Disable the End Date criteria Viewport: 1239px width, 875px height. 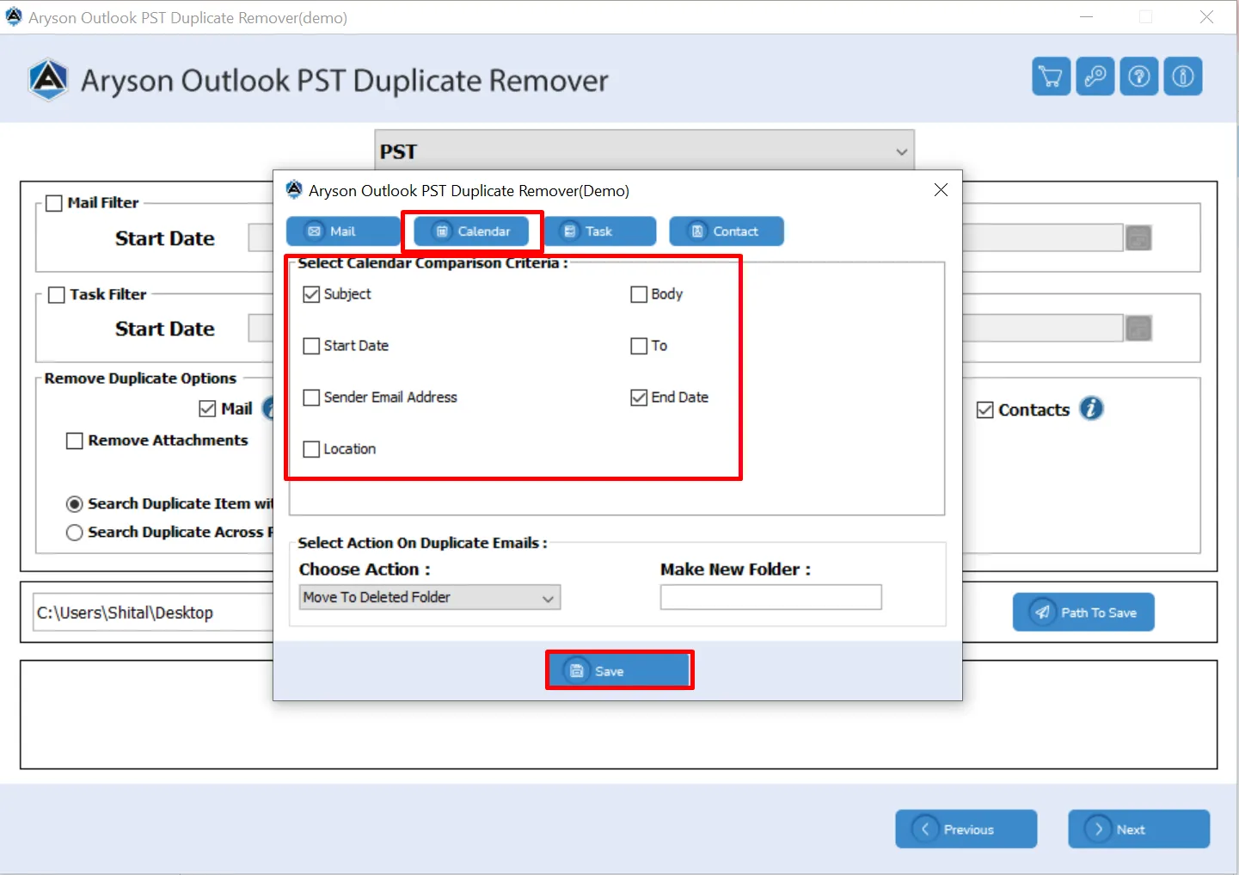[x=638, y=397]
